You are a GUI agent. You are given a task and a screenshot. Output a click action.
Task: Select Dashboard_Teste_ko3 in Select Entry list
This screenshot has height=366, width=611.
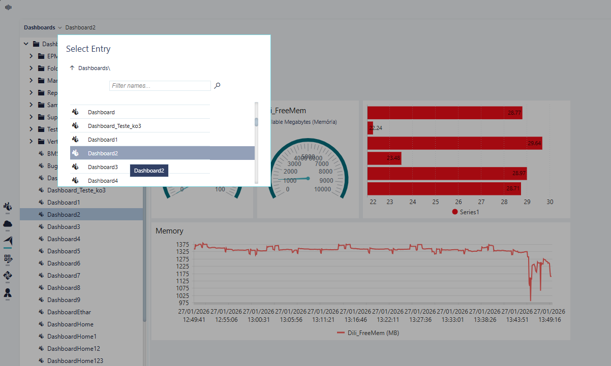(114, 126)
